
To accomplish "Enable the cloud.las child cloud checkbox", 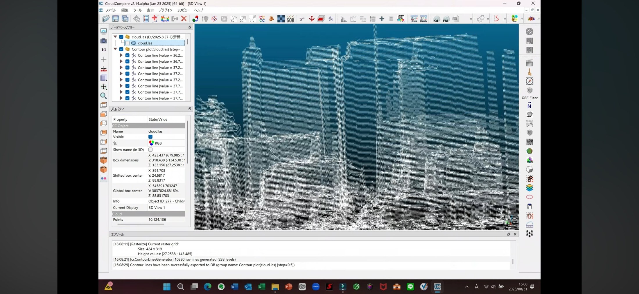I will click(127, 43).
